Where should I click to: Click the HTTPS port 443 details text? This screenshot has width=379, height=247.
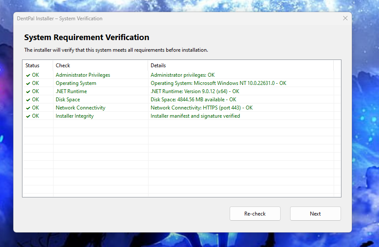click(202, 108)
